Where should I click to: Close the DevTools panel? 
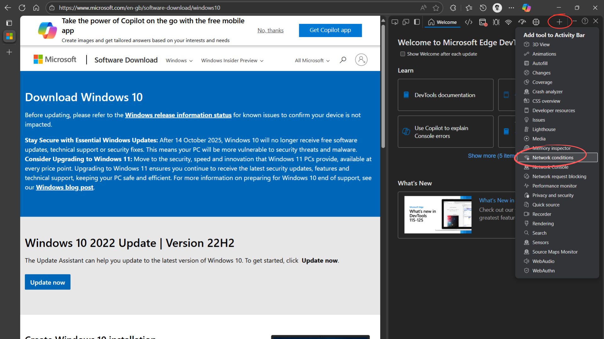coord(596,21)
